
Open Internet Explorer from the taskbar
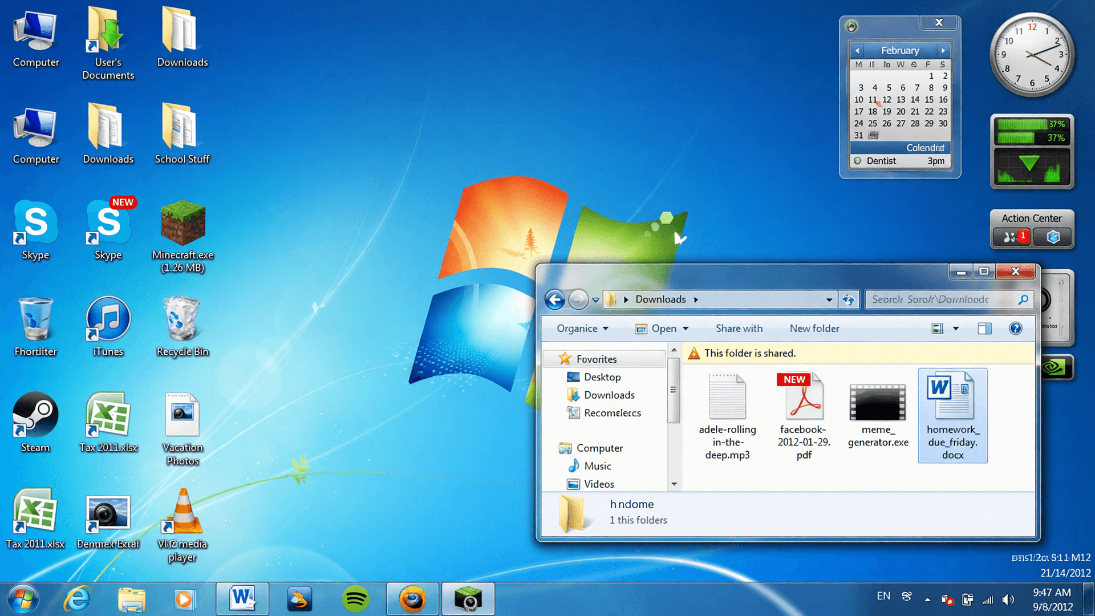click(77, 599)
